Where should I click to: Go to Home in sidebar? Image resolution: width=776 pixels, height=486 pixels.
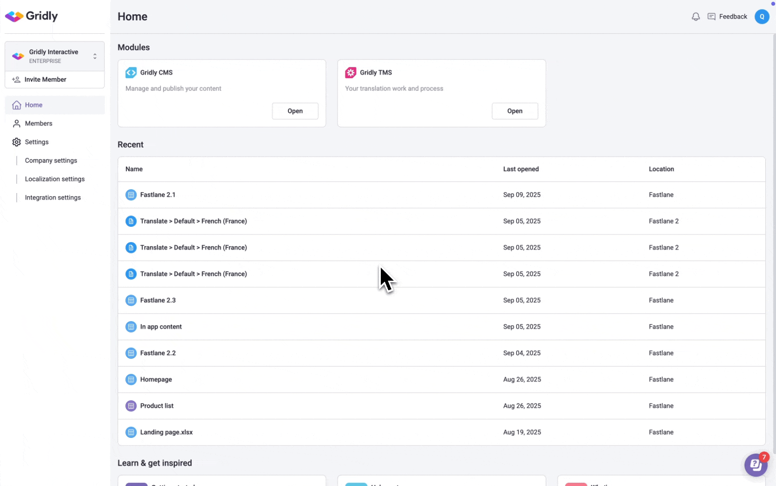click(x=54, y=105)
